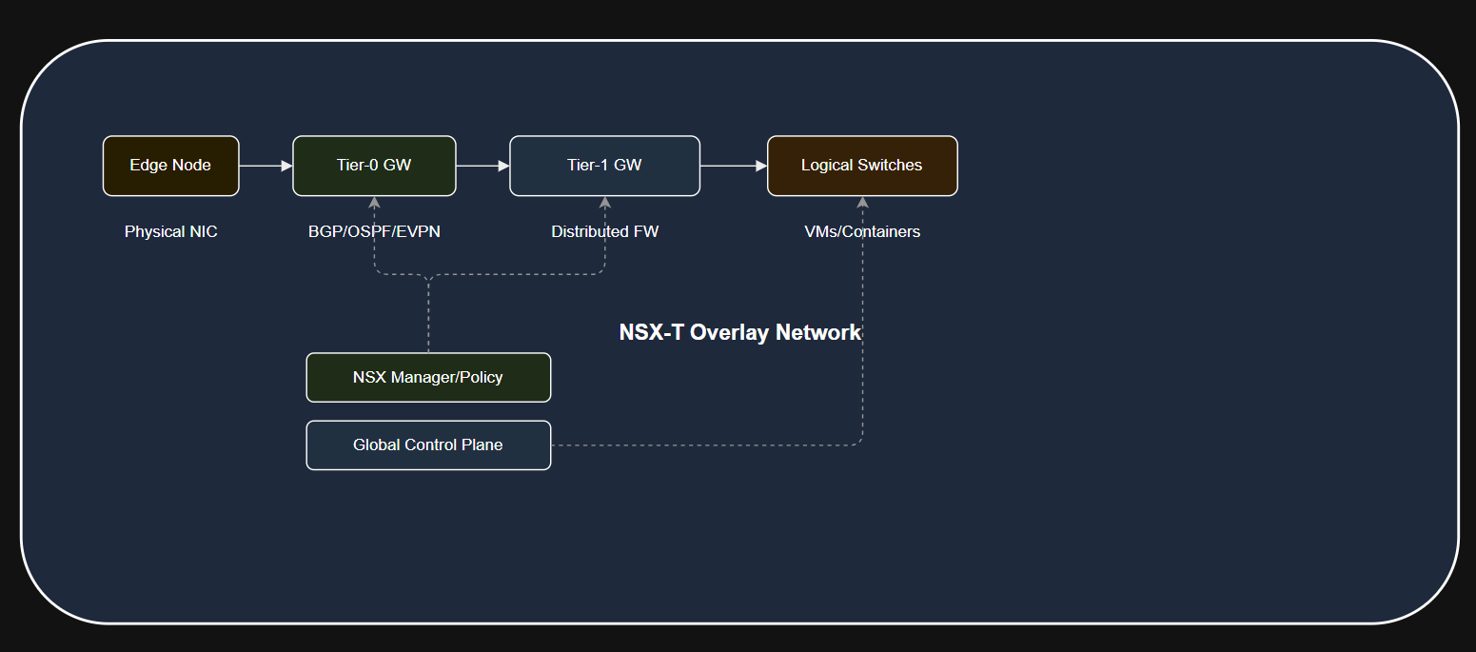Click the Global Control Plane box
The image size is (1476, 652).
pos(428,445)
